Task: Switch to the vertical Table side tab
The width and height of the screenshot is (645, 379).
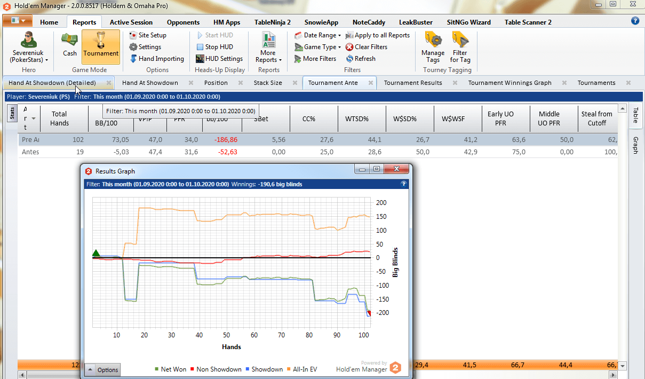Action: click(x=635, y=116)
